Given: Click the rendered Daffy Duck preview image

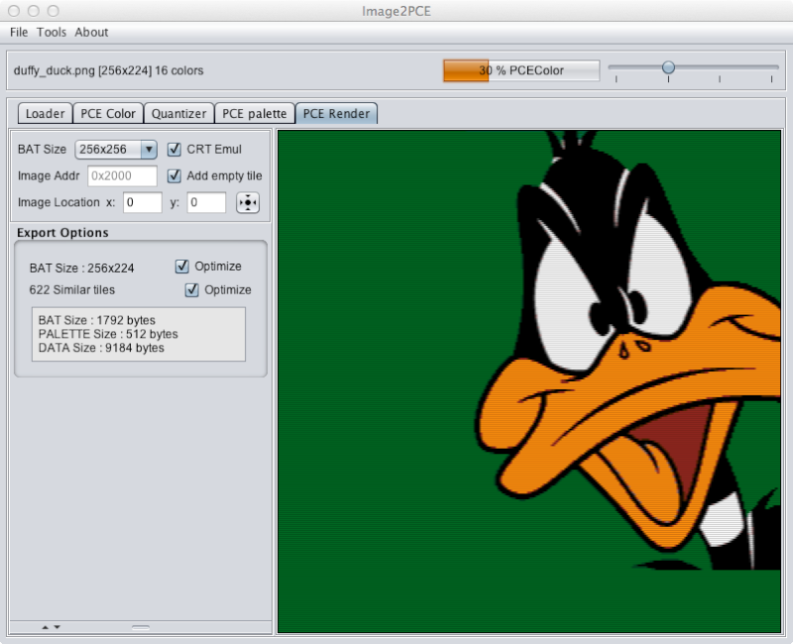Looking at the screenshot, I should [529, 381].
